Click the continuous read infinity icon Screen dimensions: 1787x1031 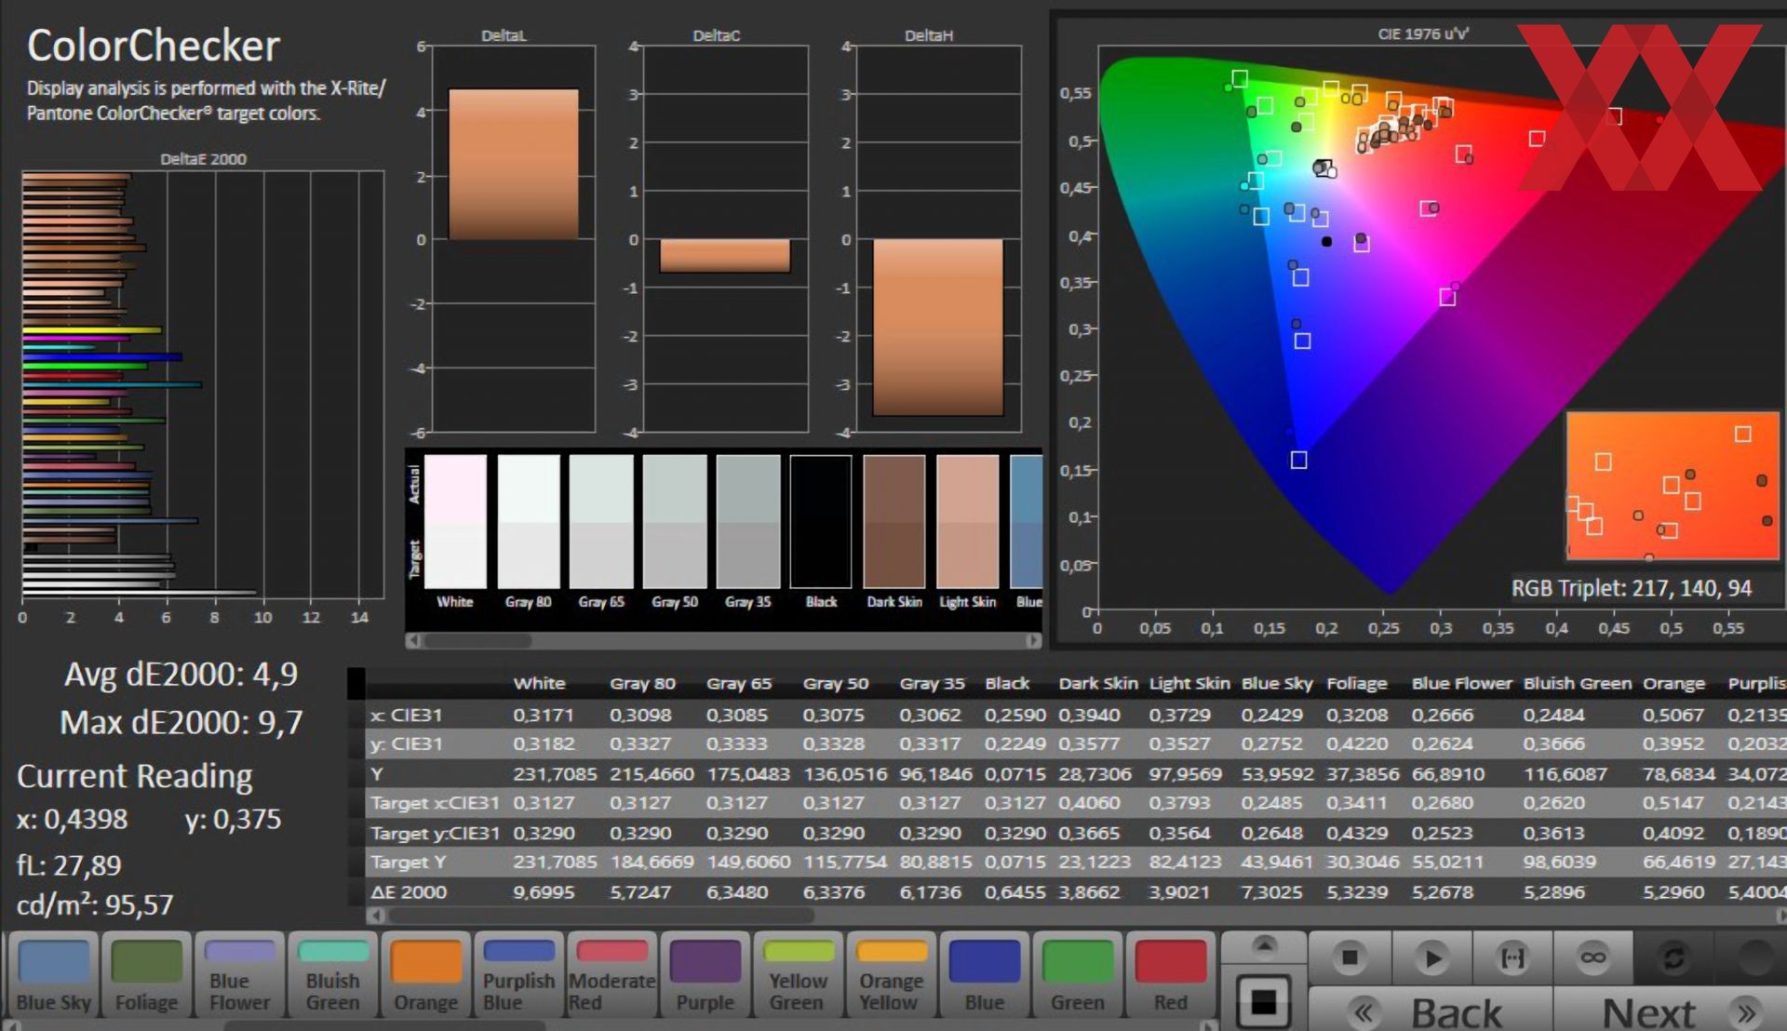[x=1593, y=957]
